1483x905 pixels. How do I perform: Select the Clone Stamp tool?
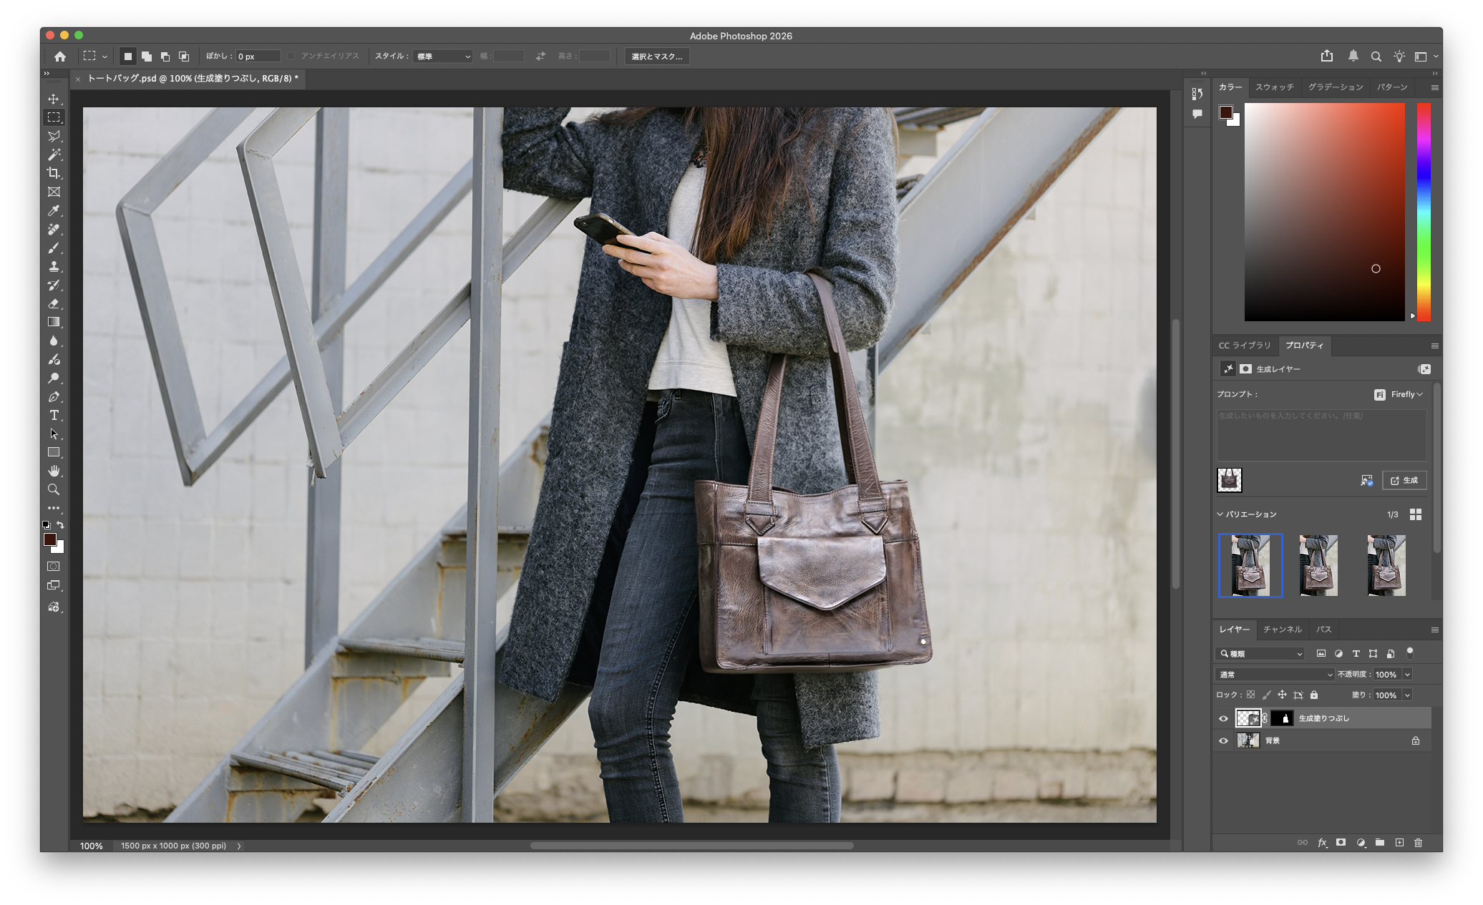(x=54, y=266)
